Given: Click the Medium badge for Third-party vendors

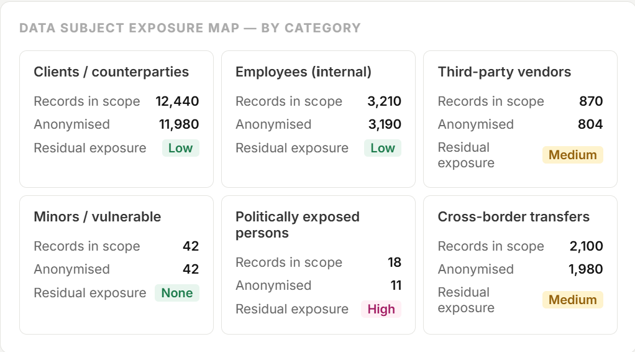Looking at the screenshot, I should coord(573,155).
